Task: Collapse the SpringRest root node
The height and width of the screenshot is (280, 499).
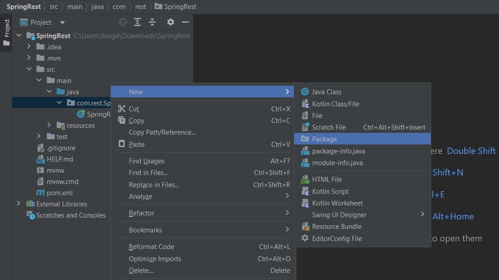Action: (19, 35)
